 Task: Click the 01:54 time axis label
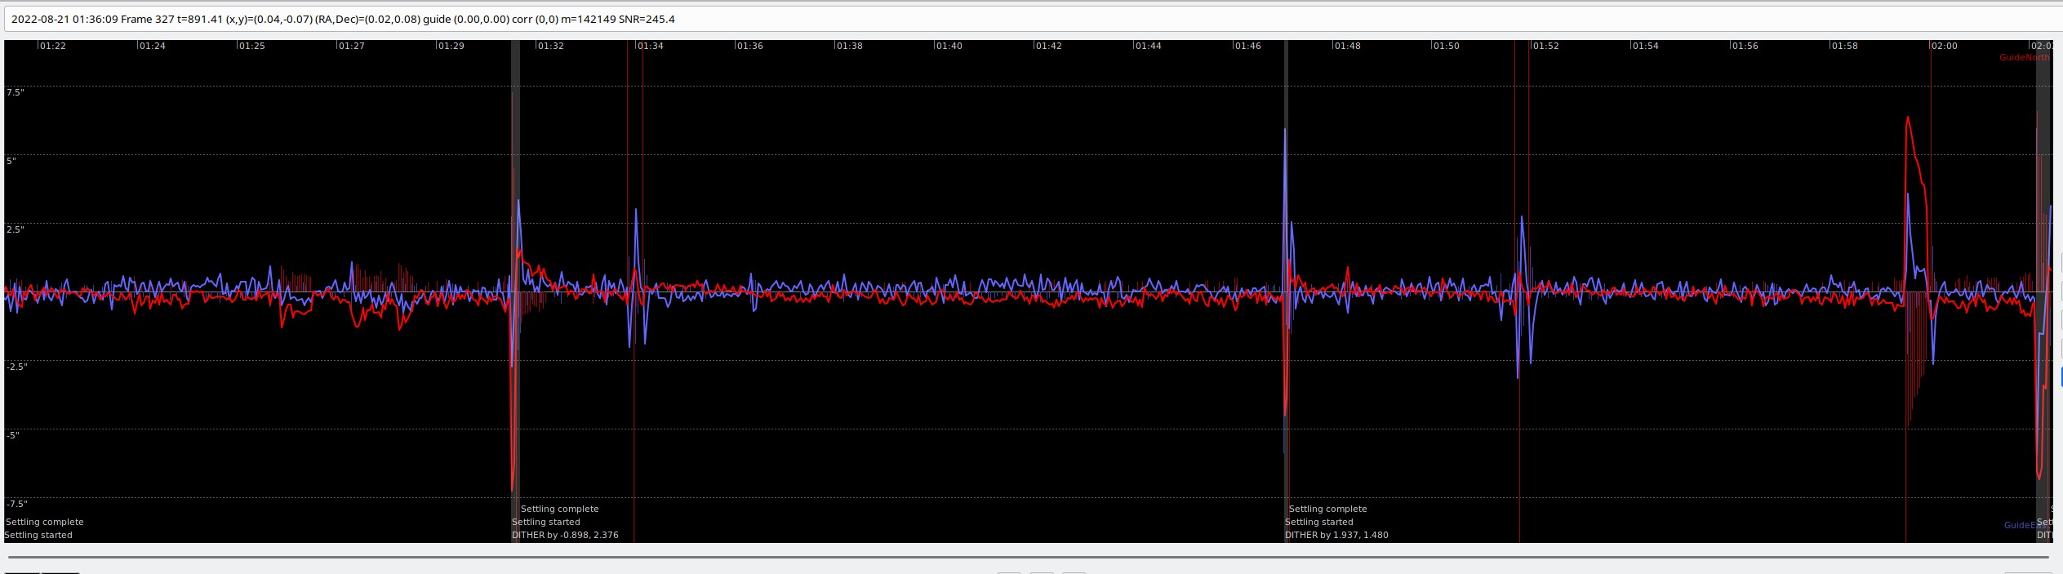pos(1645,46)
